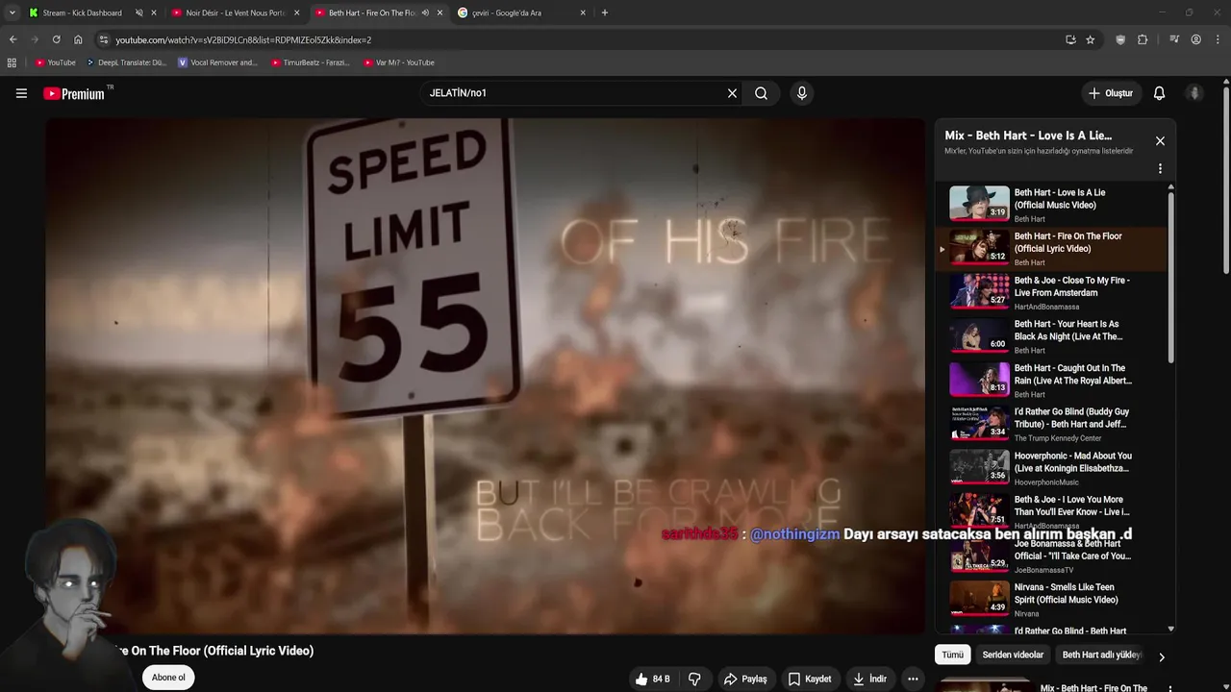This screenshot has height=692, width=1231.
Task: Open the browser three-dot menu
Action: point(1218,39)
